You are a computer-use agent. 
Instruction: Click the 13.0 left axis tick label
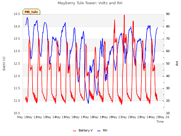tap(17, 51)
